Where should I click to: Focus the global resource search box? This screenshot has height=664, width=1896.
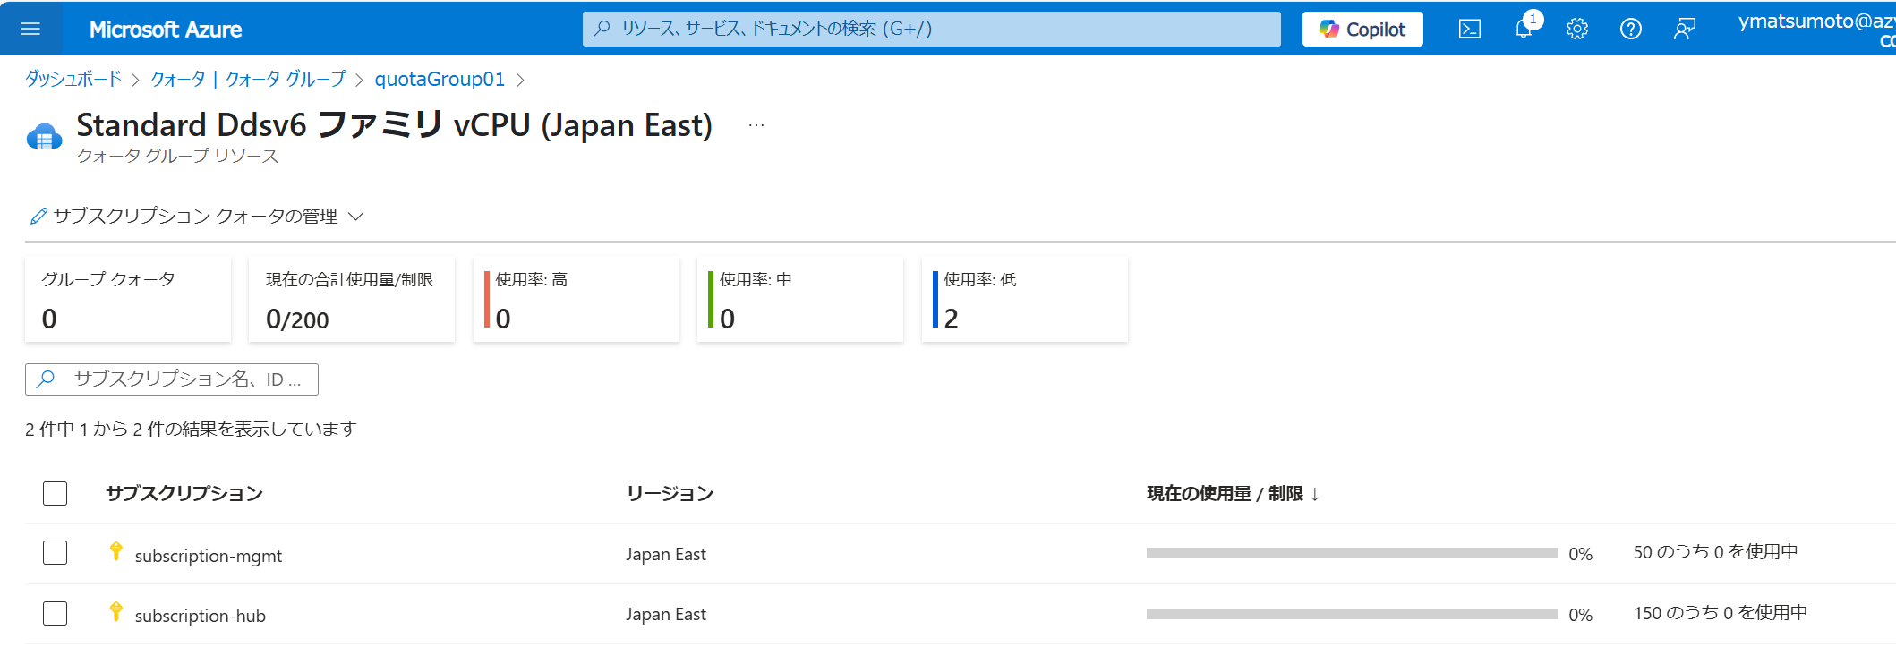click(931, 29)
